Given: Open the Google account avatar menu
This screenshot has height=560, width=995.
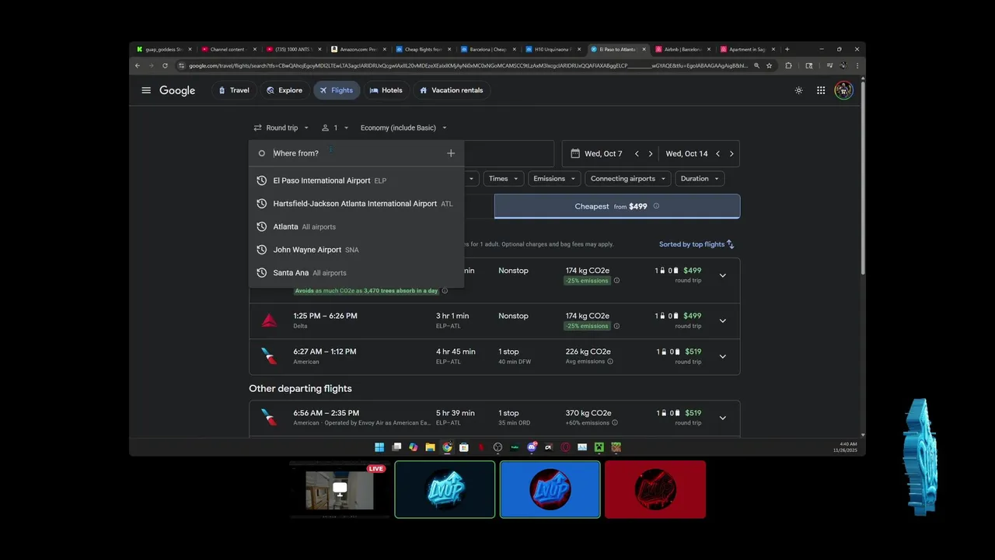Looking at the screenshot, I should (843, 90).
